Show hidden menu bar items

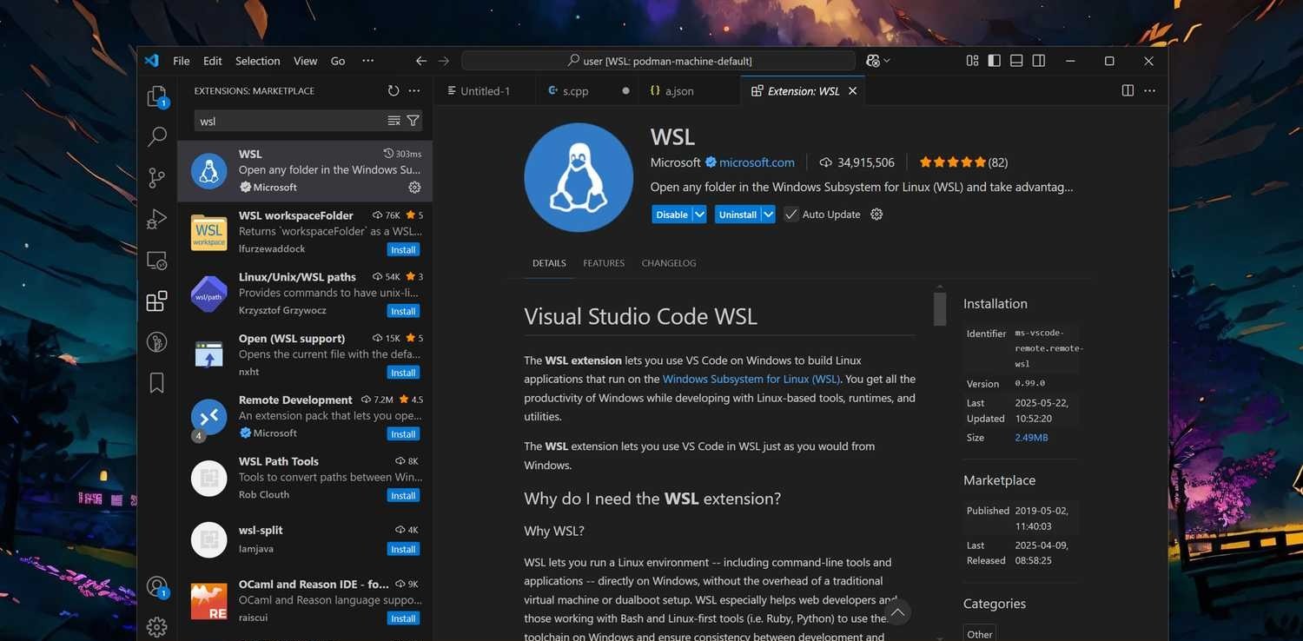pos(367,61)
